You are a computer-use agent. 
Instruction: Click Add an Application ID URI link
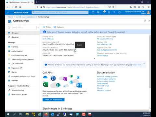[x=107, y=50]
